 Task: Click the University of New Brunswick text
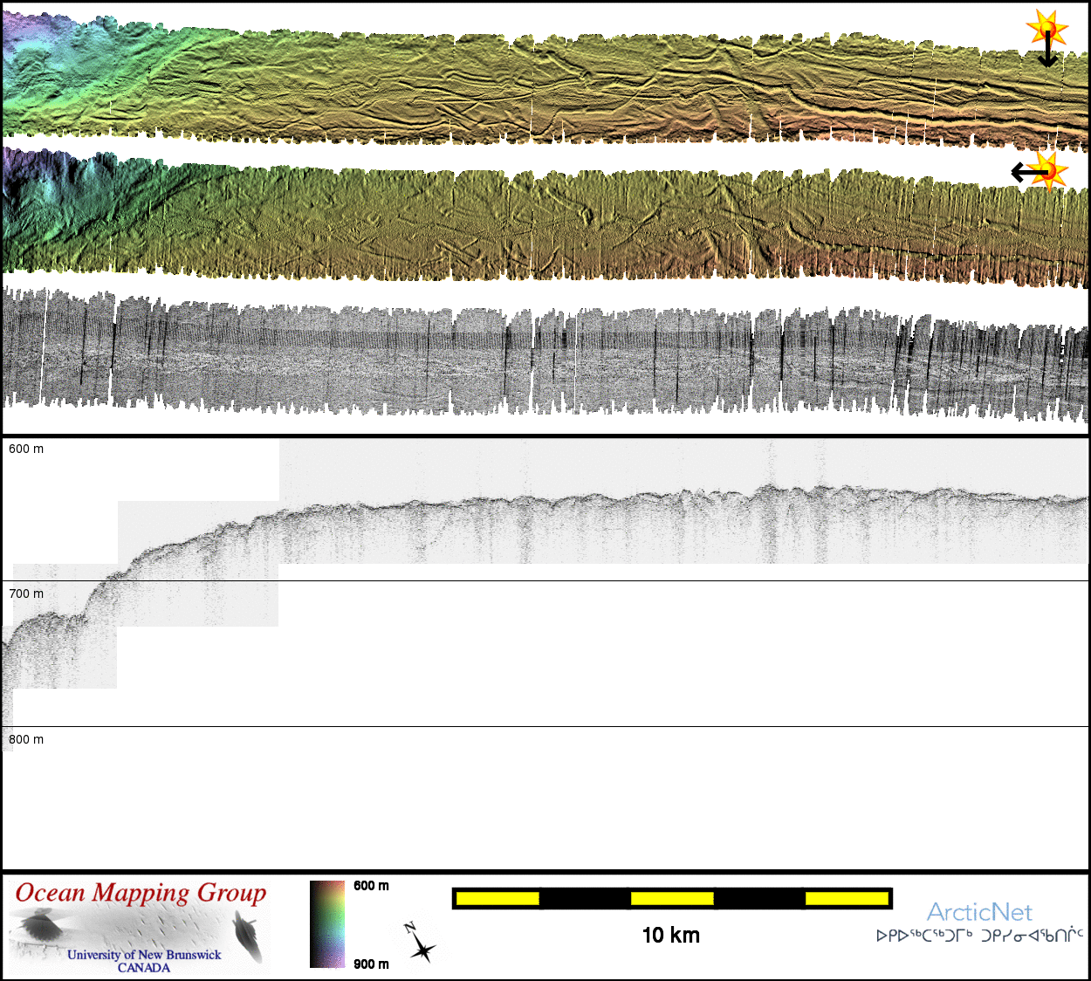coord(144,955)
